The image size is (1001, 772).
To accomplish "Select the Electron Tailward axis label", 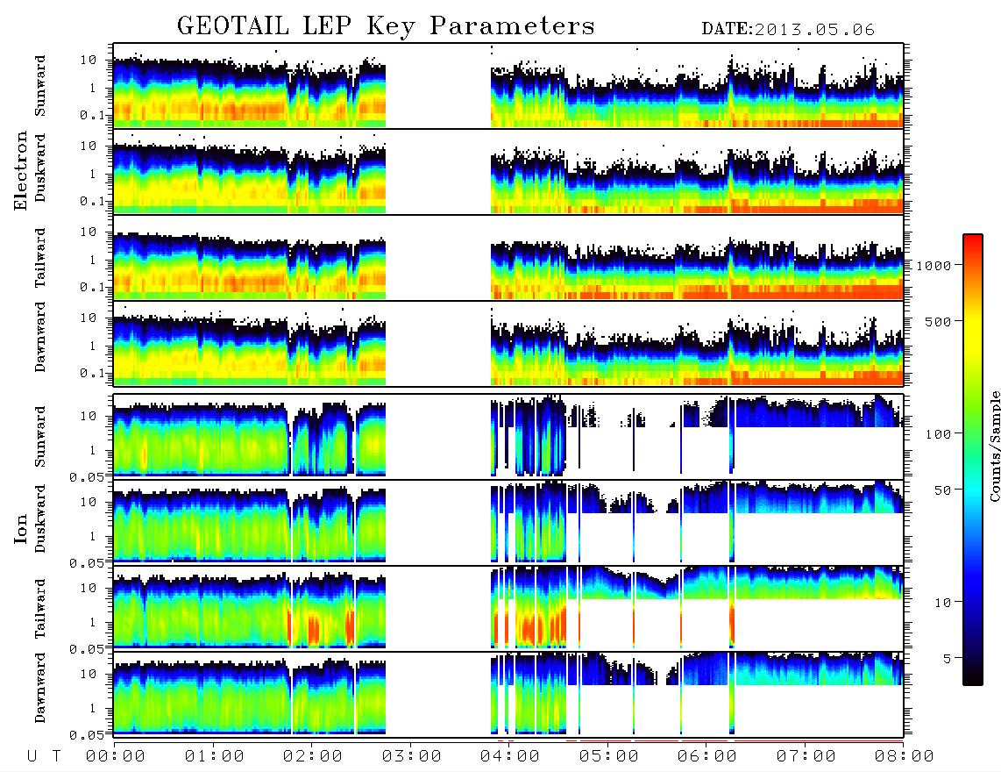I will (40, 257).
